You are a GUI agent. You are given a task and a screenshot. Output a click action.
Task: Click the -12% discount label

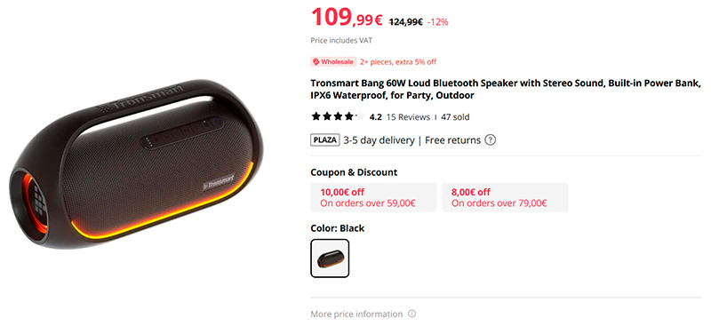437,22
